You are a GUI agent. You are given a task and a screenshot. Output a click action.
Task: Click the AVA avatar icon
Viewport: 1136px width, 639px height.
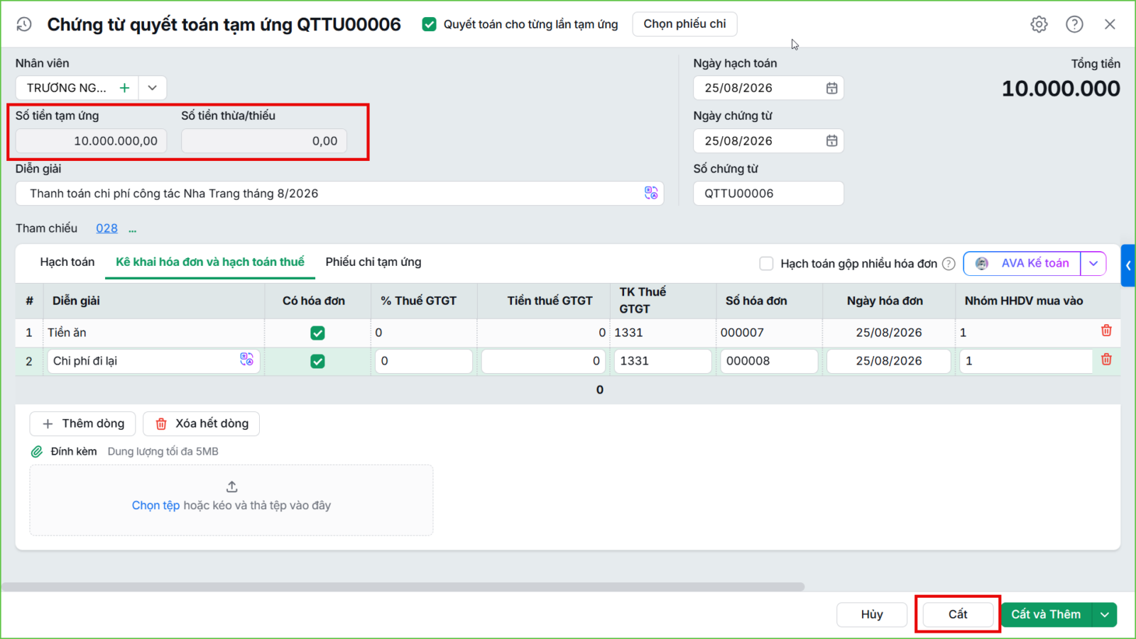click(x=982, y=263)
